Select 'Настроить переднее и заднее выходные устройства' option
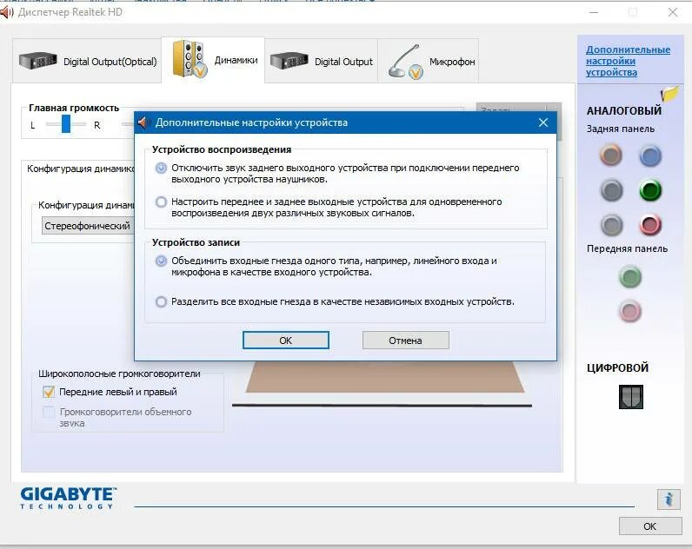The image size is (692, 549). [161, 202]
